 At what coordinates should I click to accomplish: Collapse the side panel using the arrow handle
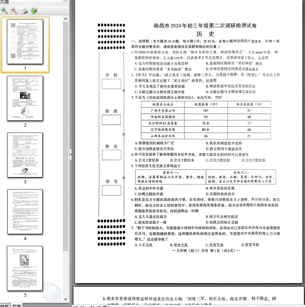coord(71,154)
